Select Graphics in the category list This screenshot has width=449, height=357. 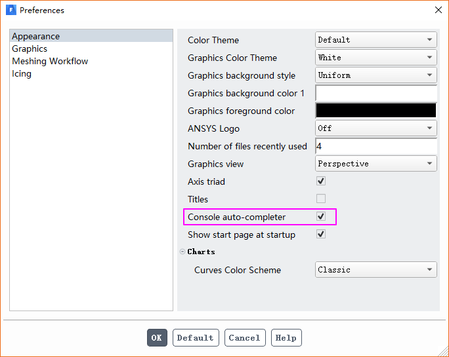point(30,49)
